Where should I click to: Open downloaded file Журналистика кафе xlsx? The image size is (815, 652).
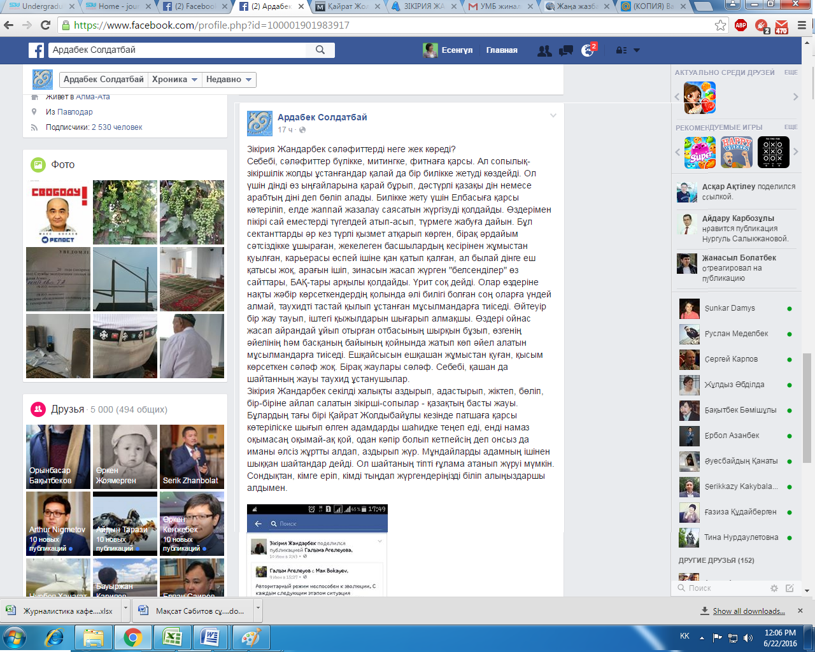62,611
